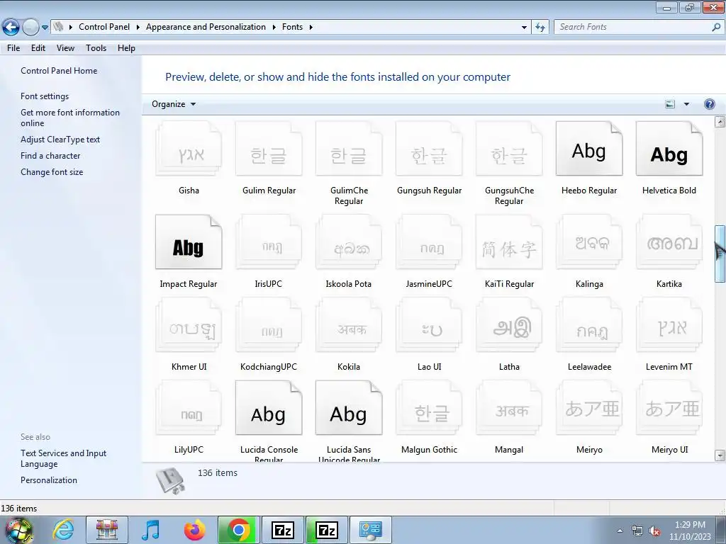The image size is (726, 544).
Task: Open Change font size link
Action: (x=52, y=171)
